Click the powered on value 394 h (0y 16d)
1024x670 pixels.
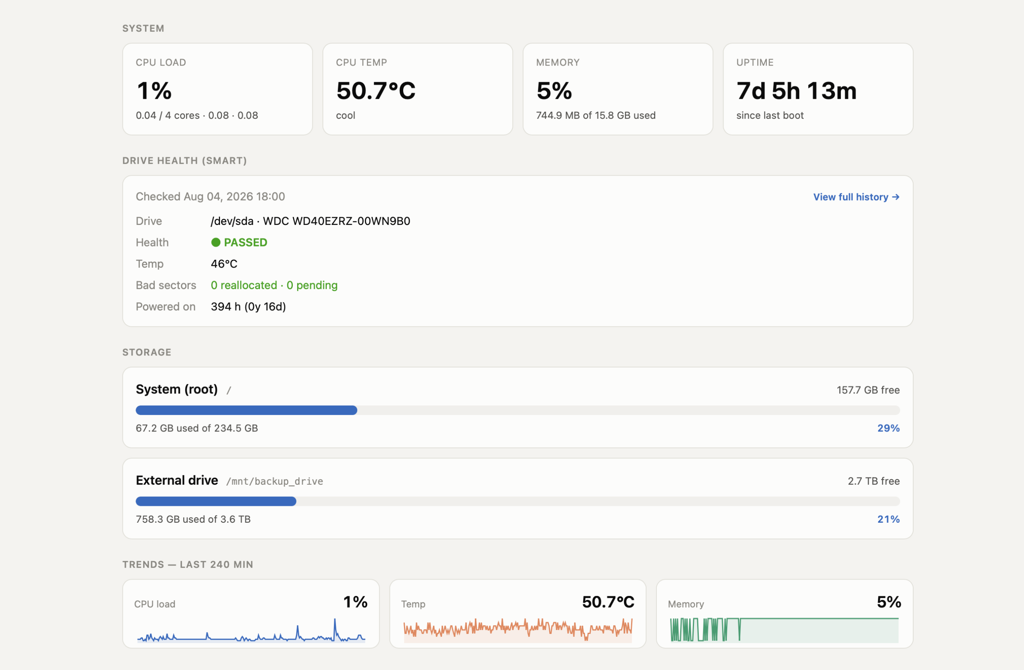pos(248,307)
